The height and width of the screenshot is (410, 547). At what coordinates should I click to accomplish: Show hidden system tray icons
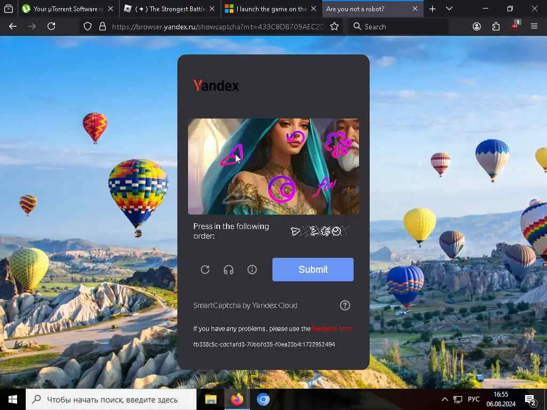pos(445,399)
